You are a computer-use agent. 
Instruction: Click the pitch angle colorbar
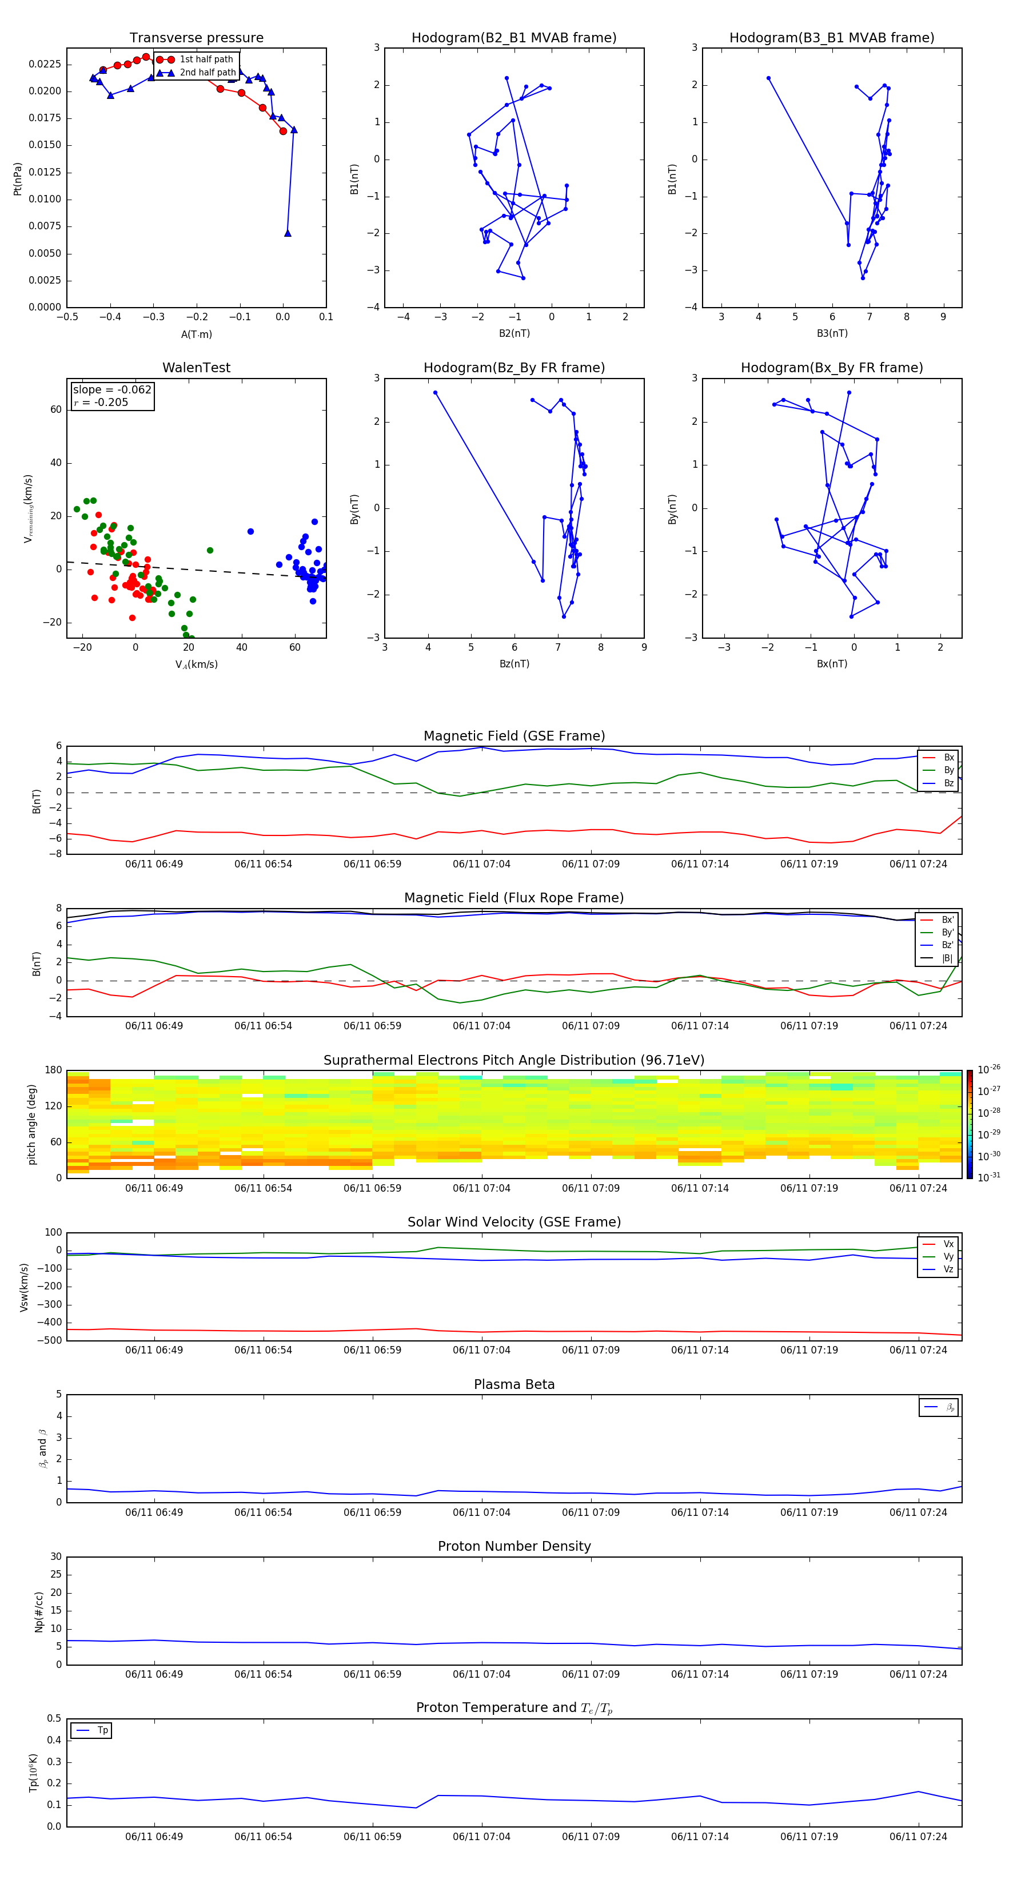[970, 1124]
